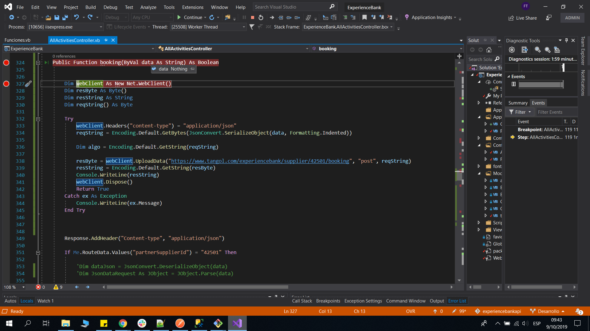This screenshot has height=331, width=590.
Task: Click the Search Visual Studio box
Action: point(295,7)
